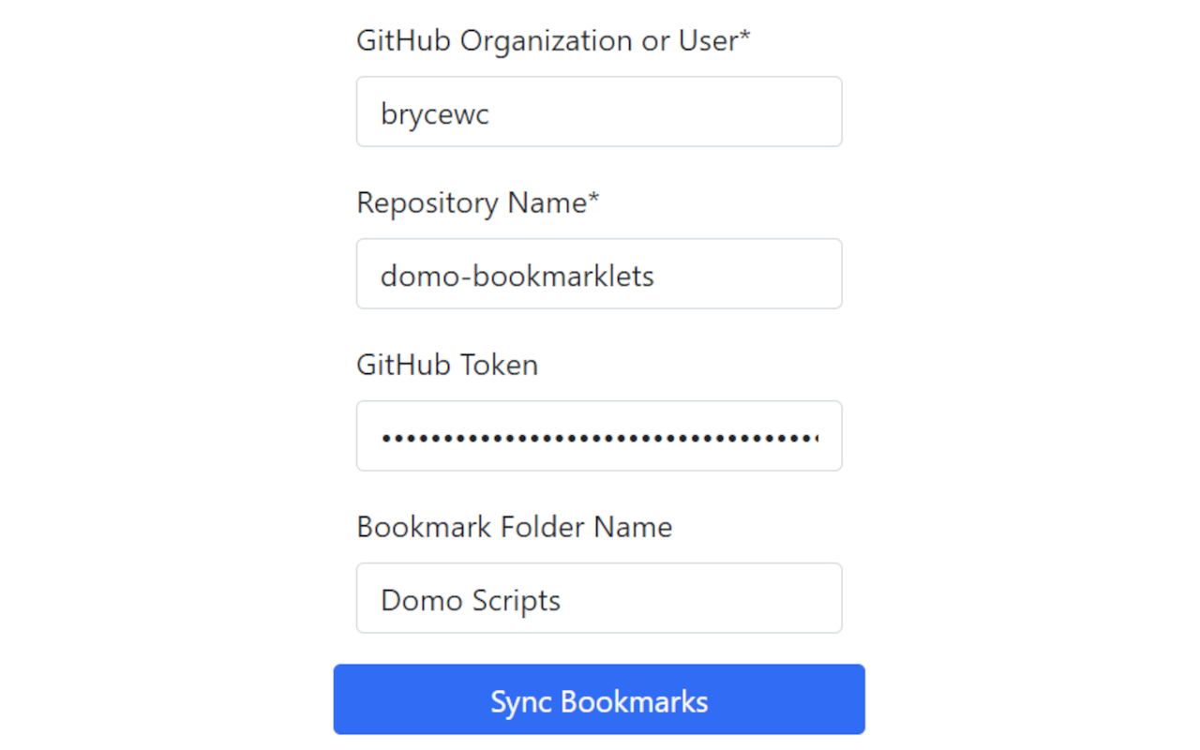This screenshot has width=1200, height=750.
Task: Click empty space after 'brycewc' inside its field
Action: point(675,112)
